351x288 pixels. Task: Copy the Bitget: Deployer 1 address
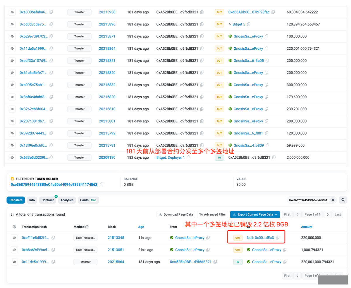(x=188, y=157)
